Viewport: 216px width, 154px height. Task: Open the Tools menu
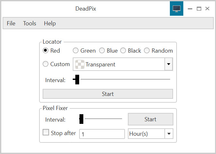29,23
